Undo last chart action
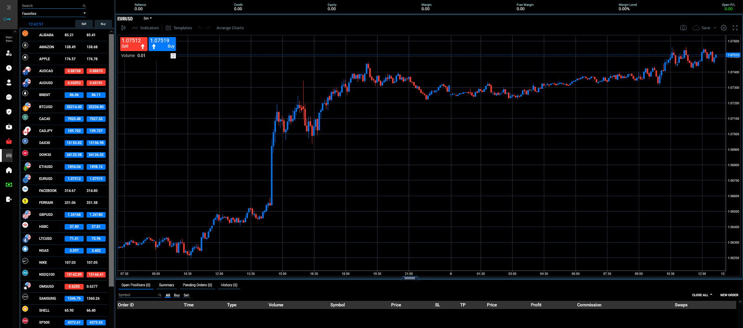 click(x=200, y=28)
